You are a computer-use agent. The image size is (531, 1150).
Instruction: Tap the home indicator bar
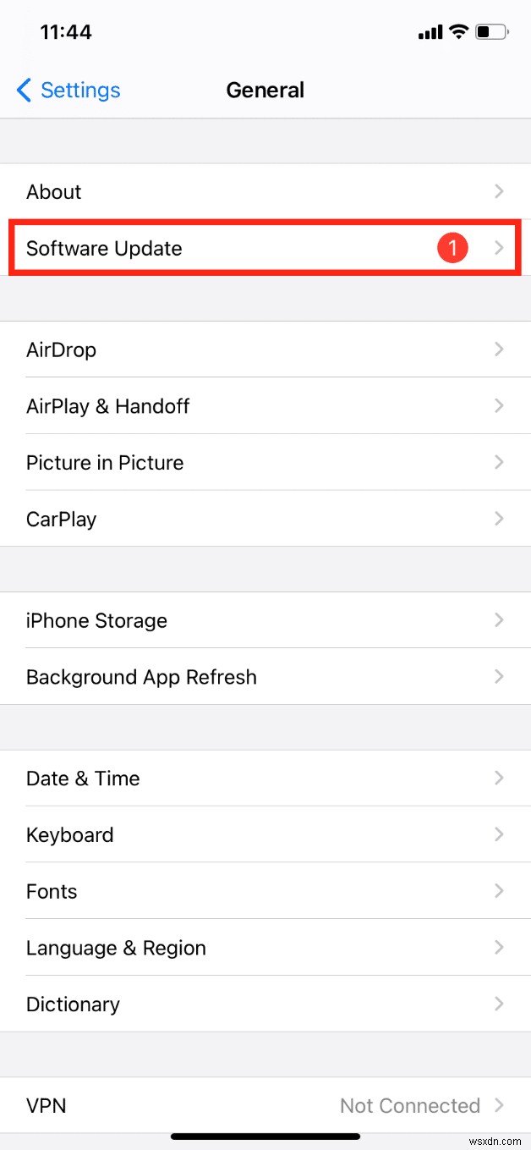tap(265, 1137)
